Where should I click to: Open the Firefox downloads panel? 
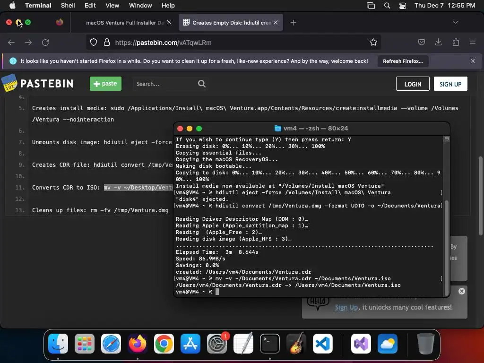[438, 42]
